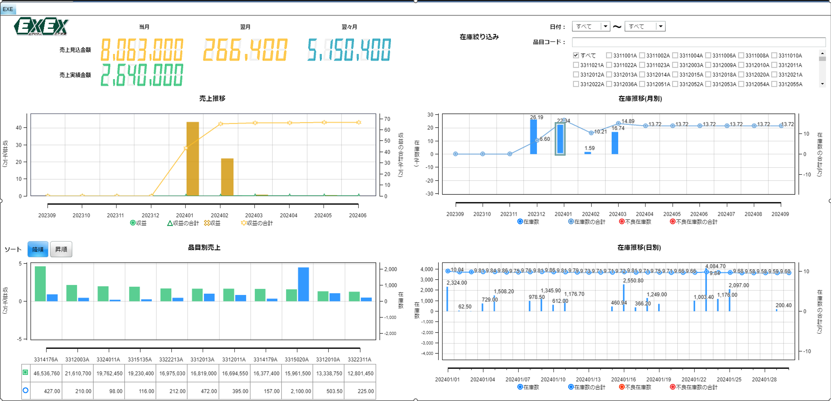Uncheck the すべて item checkbox
Screen dimensions: 831x401
(576, 55)
